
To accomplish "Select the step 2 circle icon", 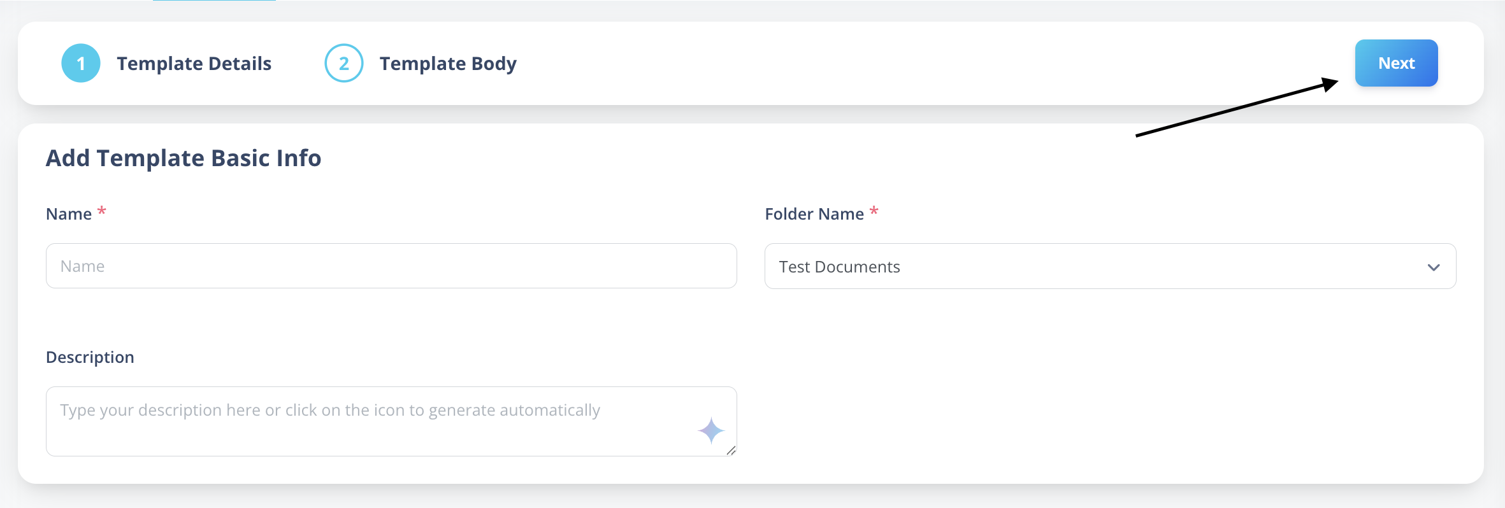I will [x=344, y=63].
